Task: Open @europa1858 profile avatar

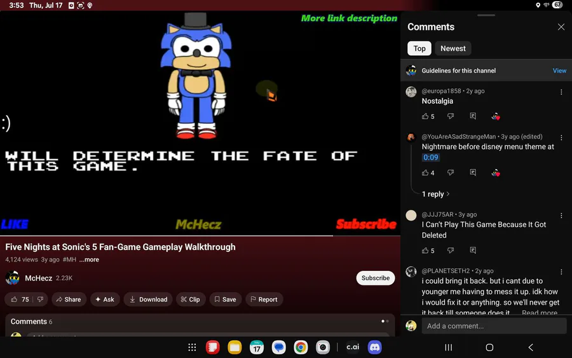Action: 411,92
